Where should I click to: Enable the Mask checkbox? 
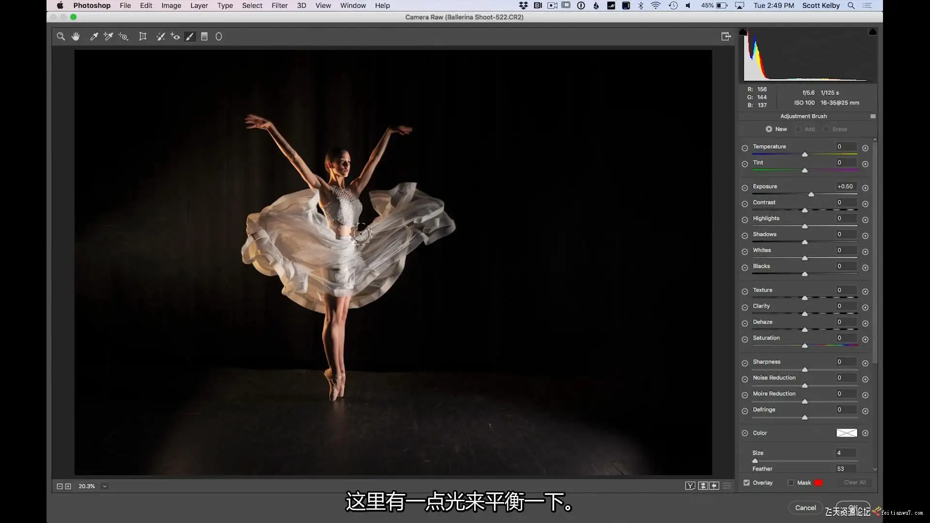[x=791, y=483]
